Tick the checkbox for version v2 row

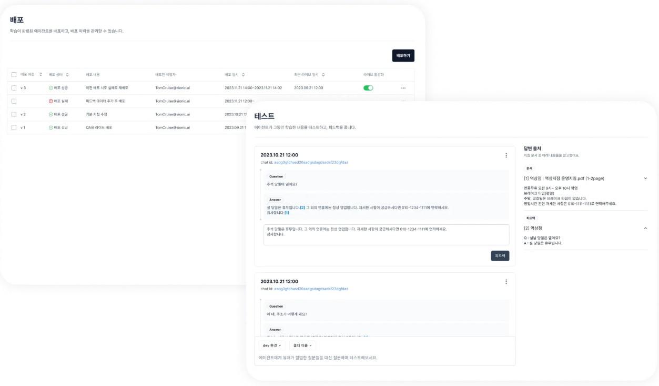(14, 114)
